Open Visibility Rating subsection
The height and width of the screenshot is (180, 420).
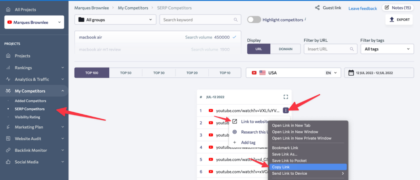[27, 117]
